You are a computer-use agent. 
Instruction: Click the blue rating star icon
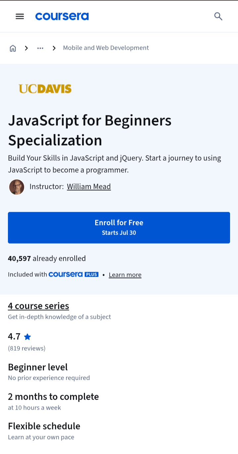tap(27, 337)
